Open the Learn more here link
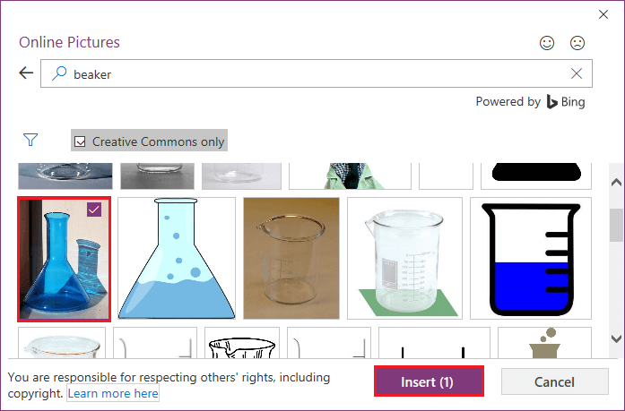The width and height of the screenshot is (625, 411). pyautogui.click(x=113, y=393)
